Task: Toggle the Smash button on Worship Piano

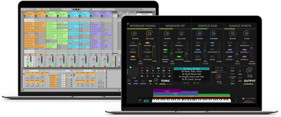Action: (x=133, y=56)
